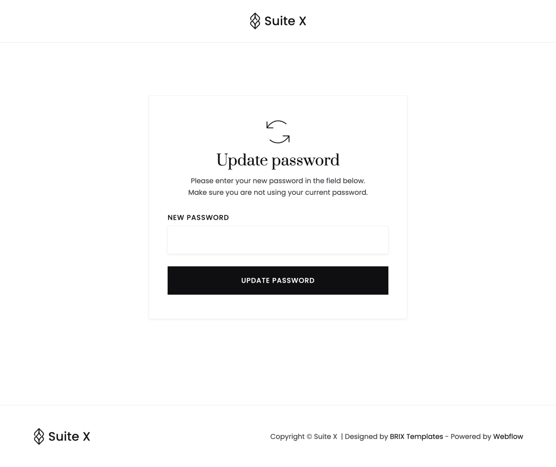The image size is (556, 467).
Task: Click the Suite X diamond logo in footer
Action: [x=39, y=436]
